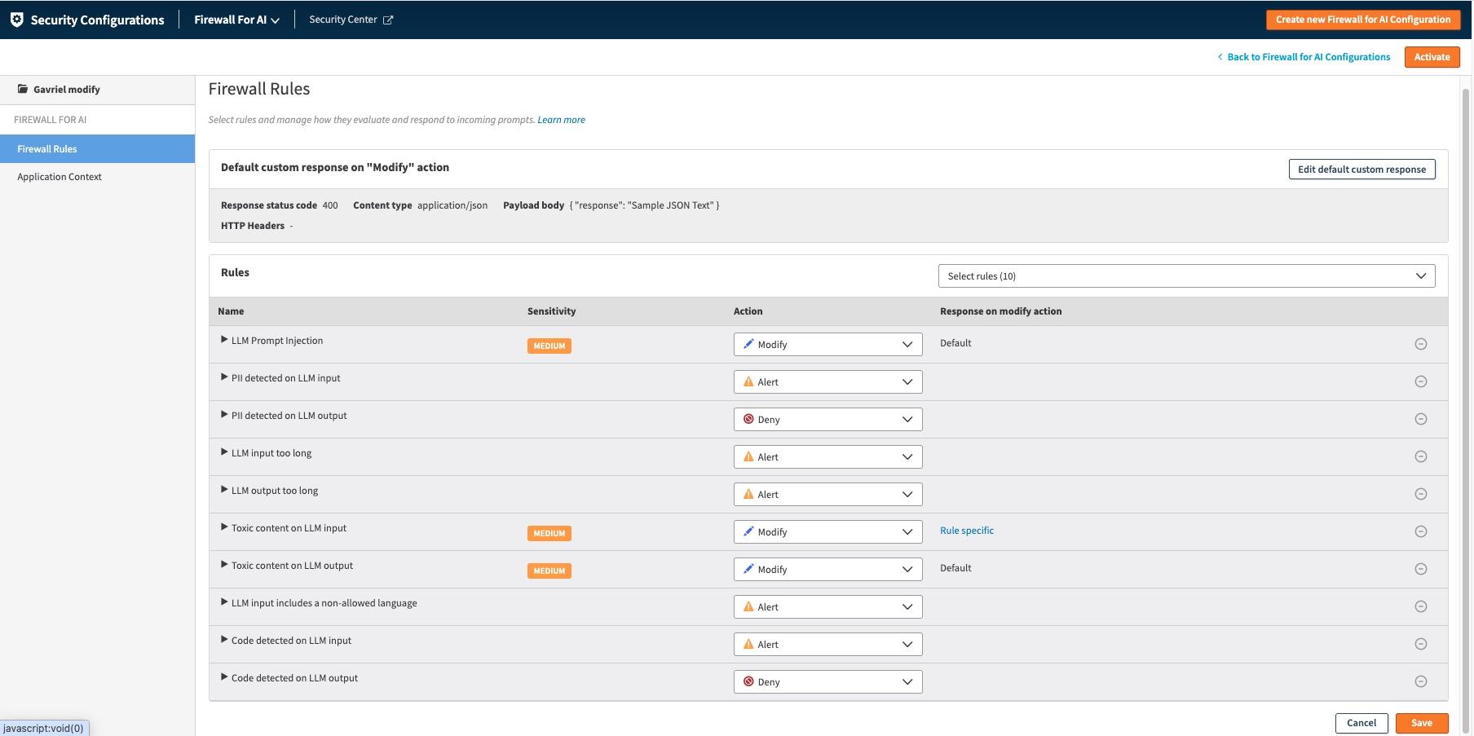
Task: Open action dropdown for Code detected on LLM input
Action: (827, 644)
